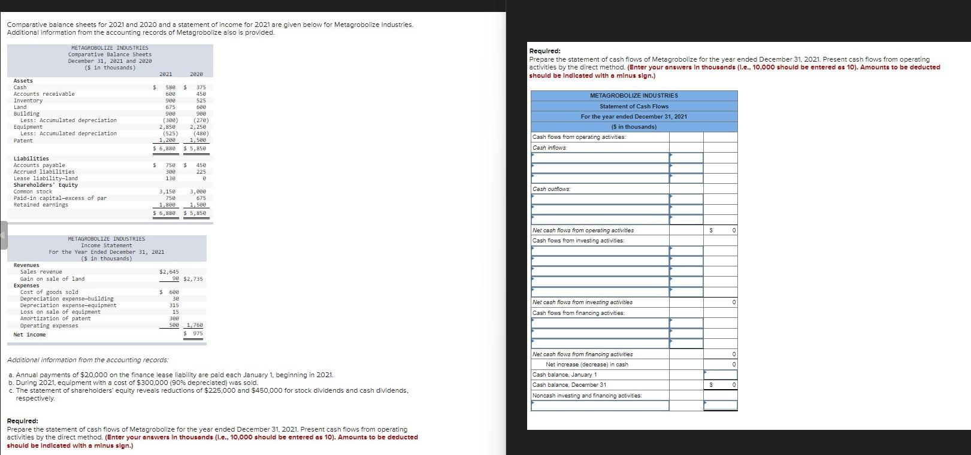Click additional information item b about equipment sold
The height and width of the screenshot is (455, 971).
point(133,383)
